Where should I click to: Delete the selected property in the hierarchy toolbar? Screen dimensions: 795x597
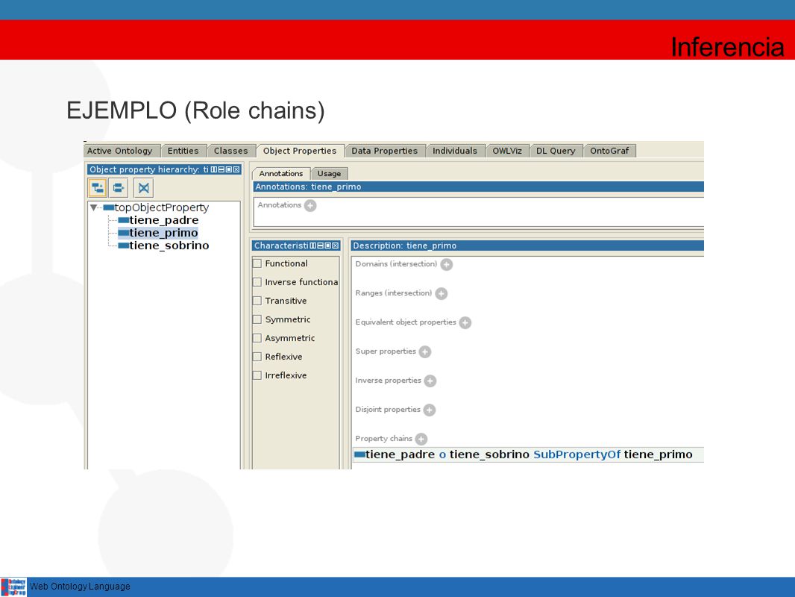click(144, 188)
